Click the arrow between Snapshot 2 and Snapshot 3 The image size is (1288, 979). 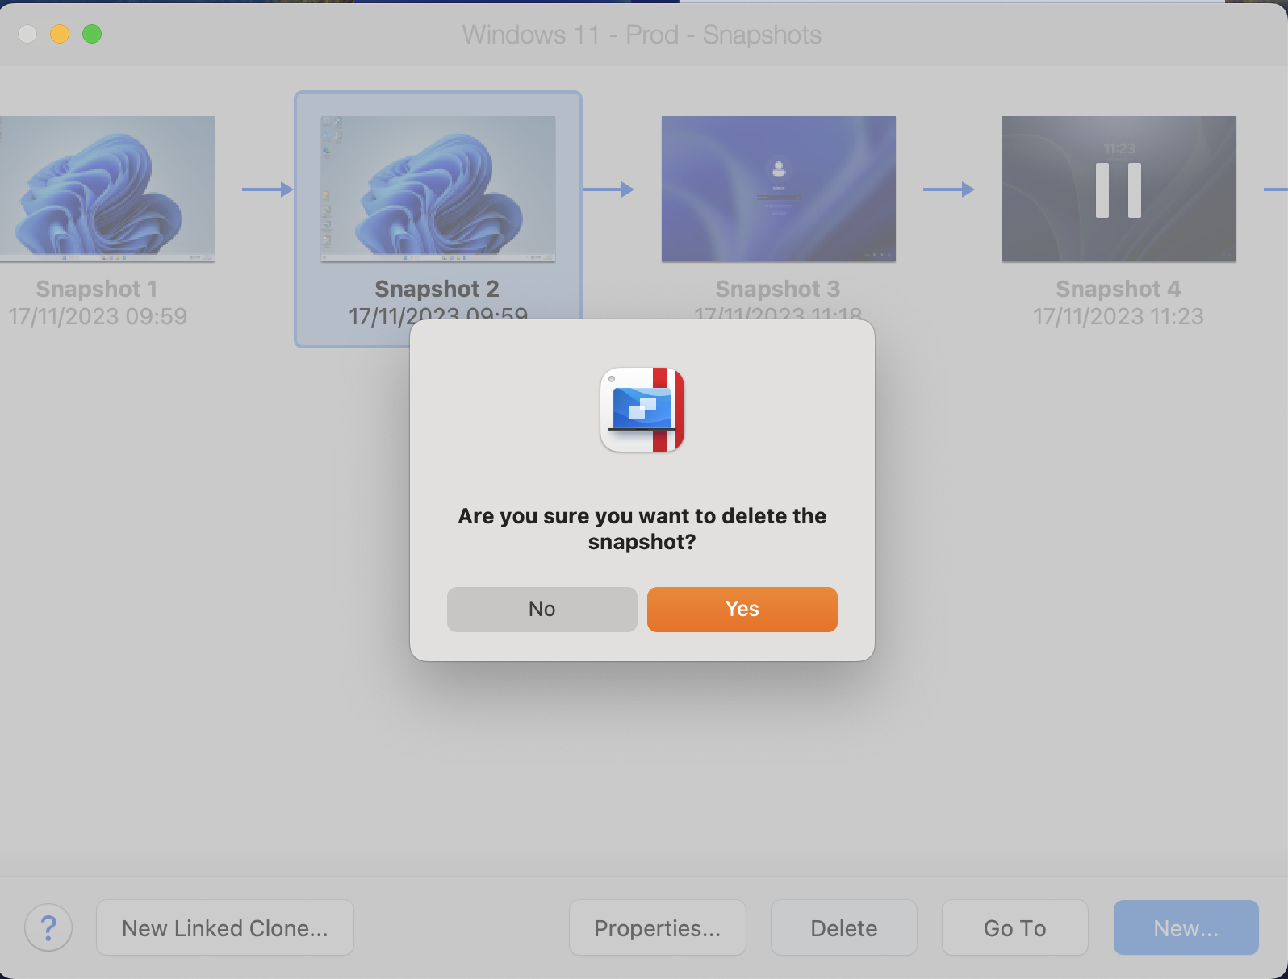coord(608,190)
